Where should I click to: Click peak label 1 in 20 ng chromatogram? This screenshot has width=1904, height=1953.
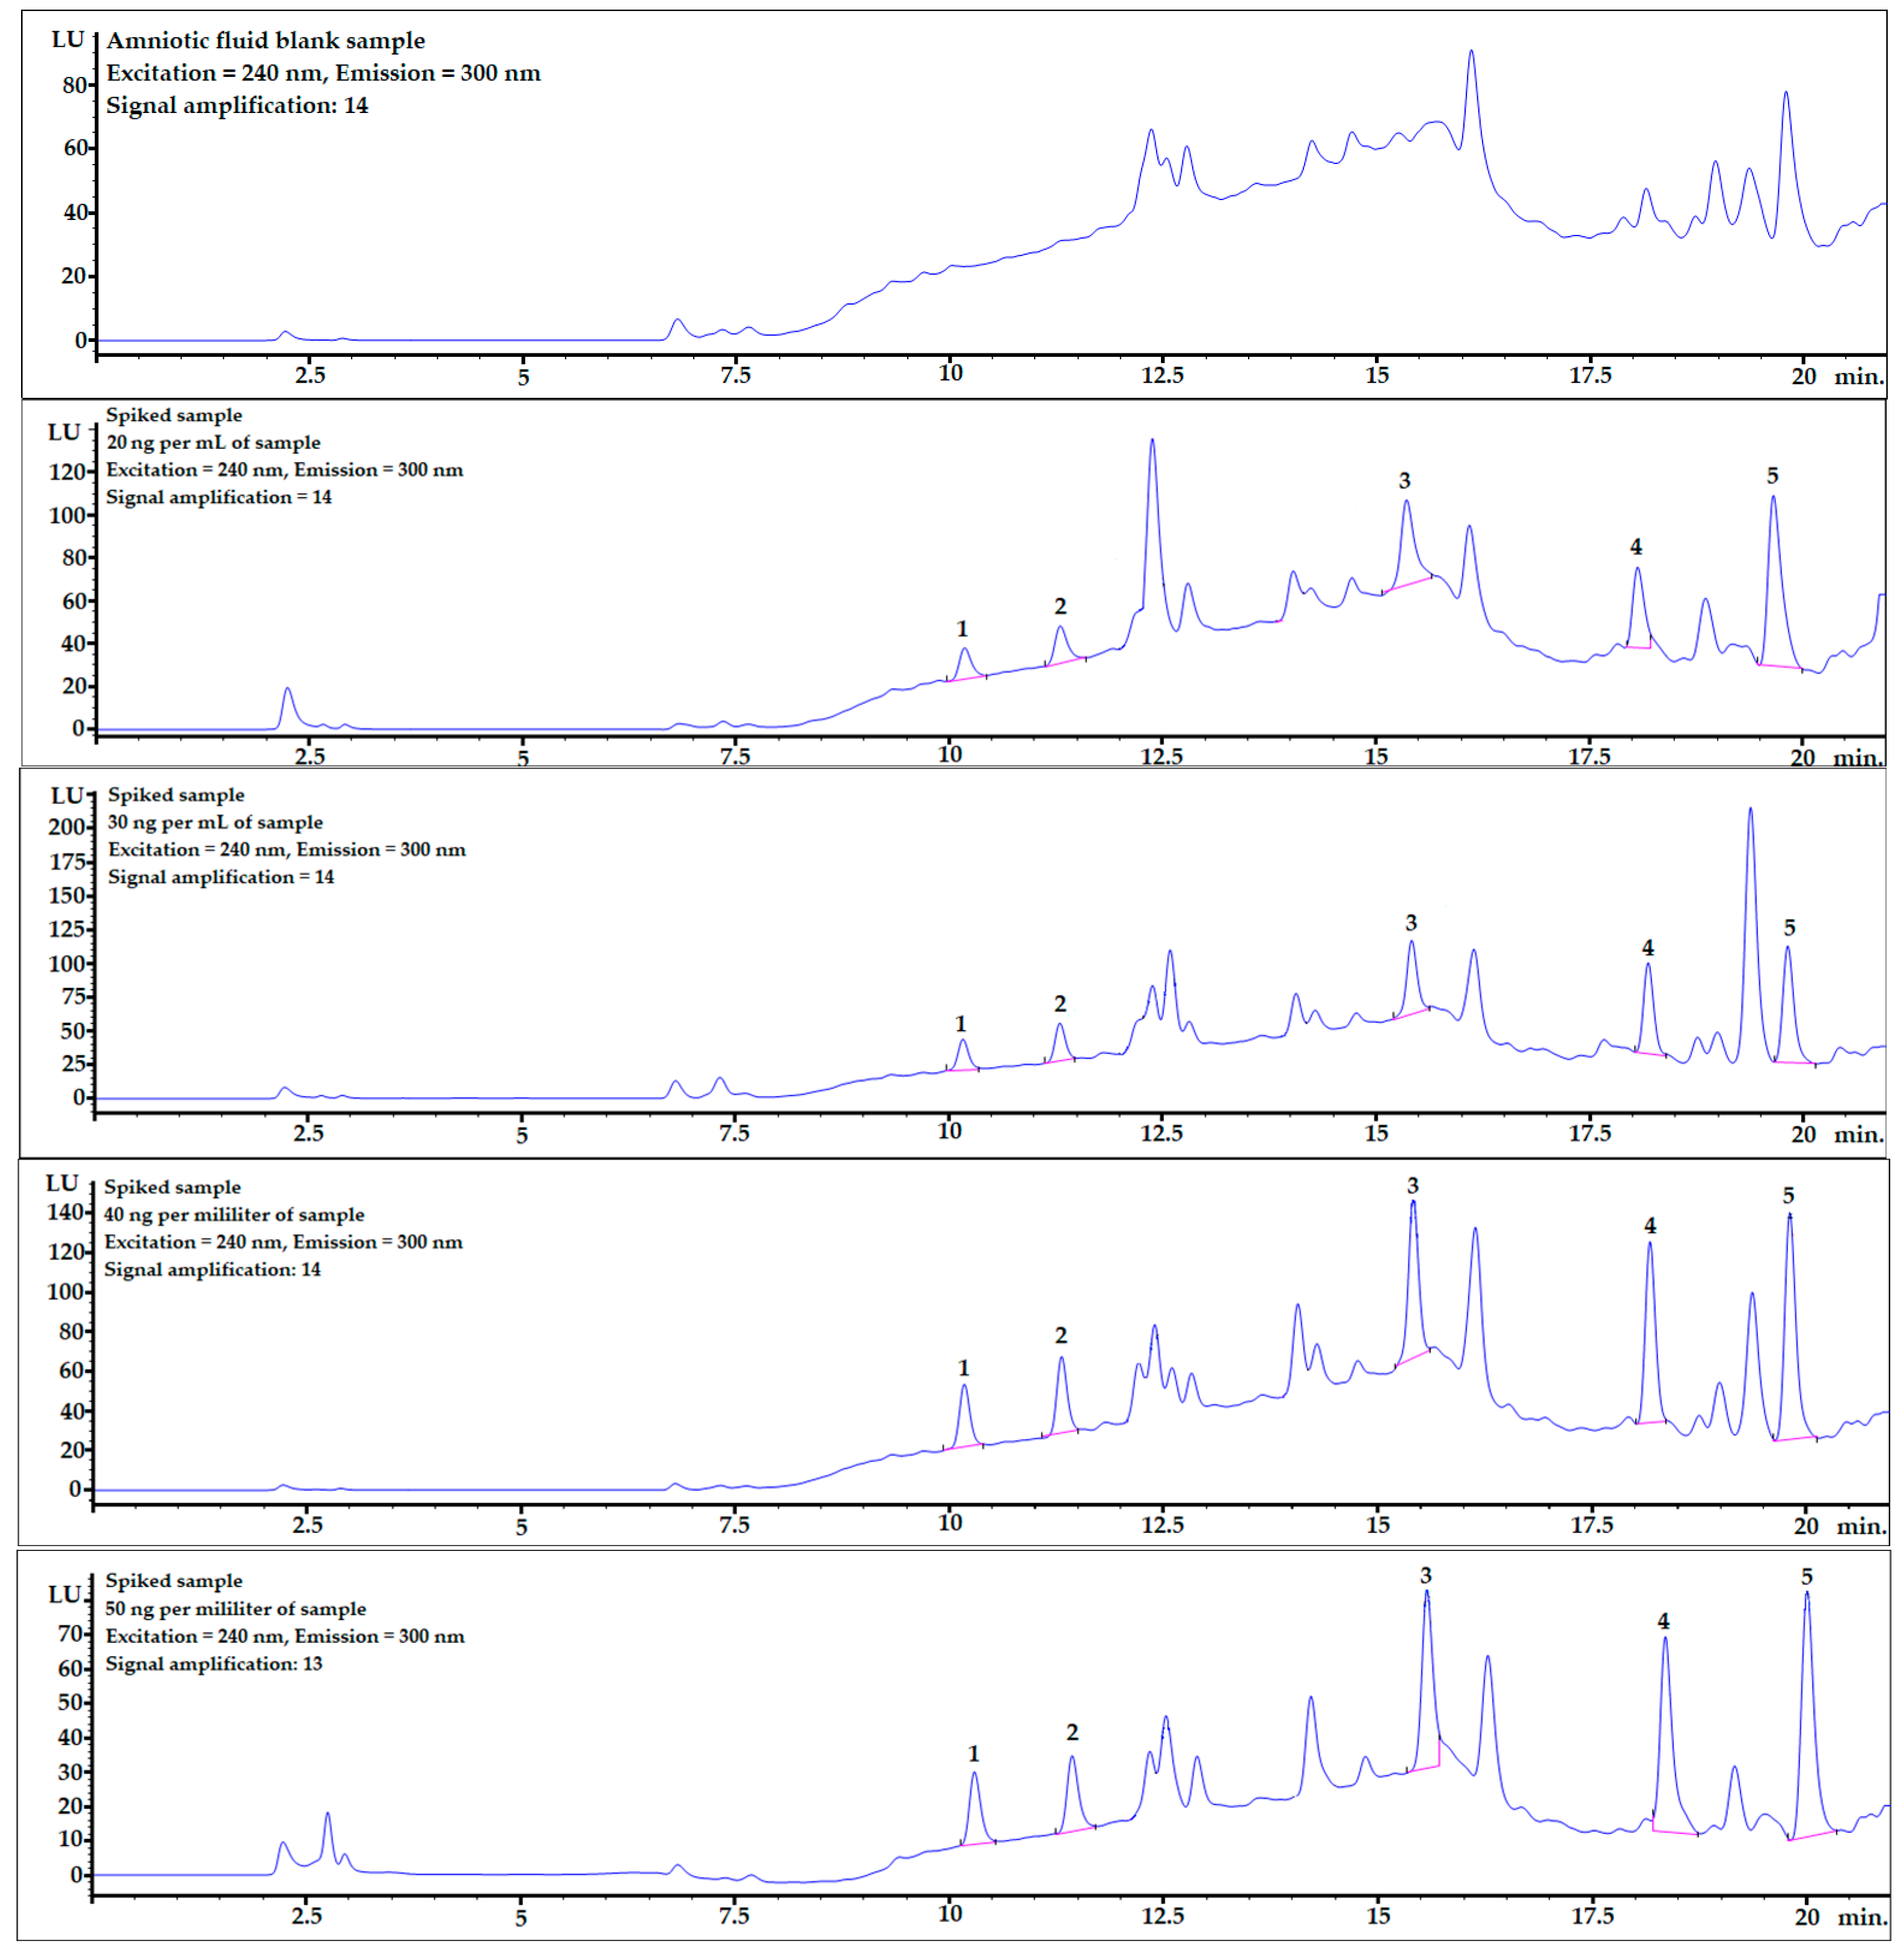coord(962,629)
